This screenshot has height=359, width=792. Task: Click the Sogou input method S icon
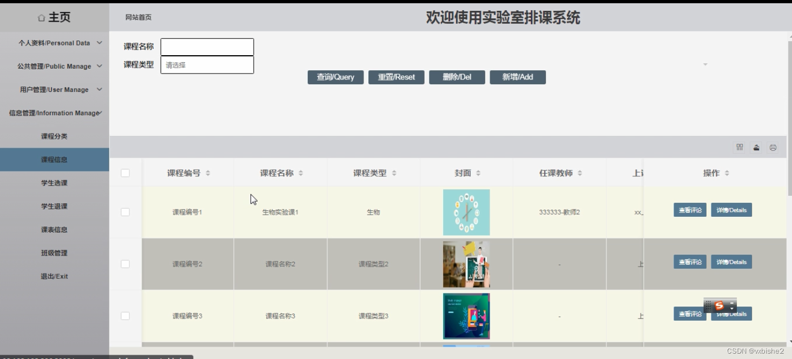point(719,306)
